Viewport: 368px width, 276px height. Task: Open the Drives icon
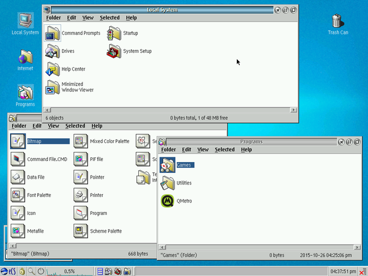tap(53, 52)
